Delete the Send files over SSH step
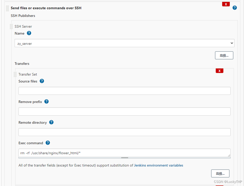246x186 pixels. point(226,4)
